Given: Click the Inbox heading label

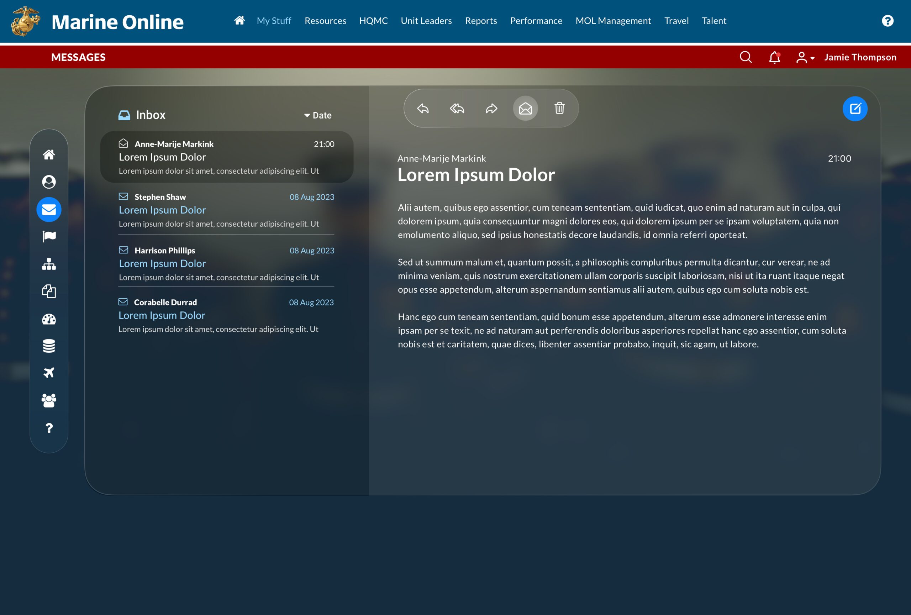Looking at the screenshot, I should pos(151,115).
